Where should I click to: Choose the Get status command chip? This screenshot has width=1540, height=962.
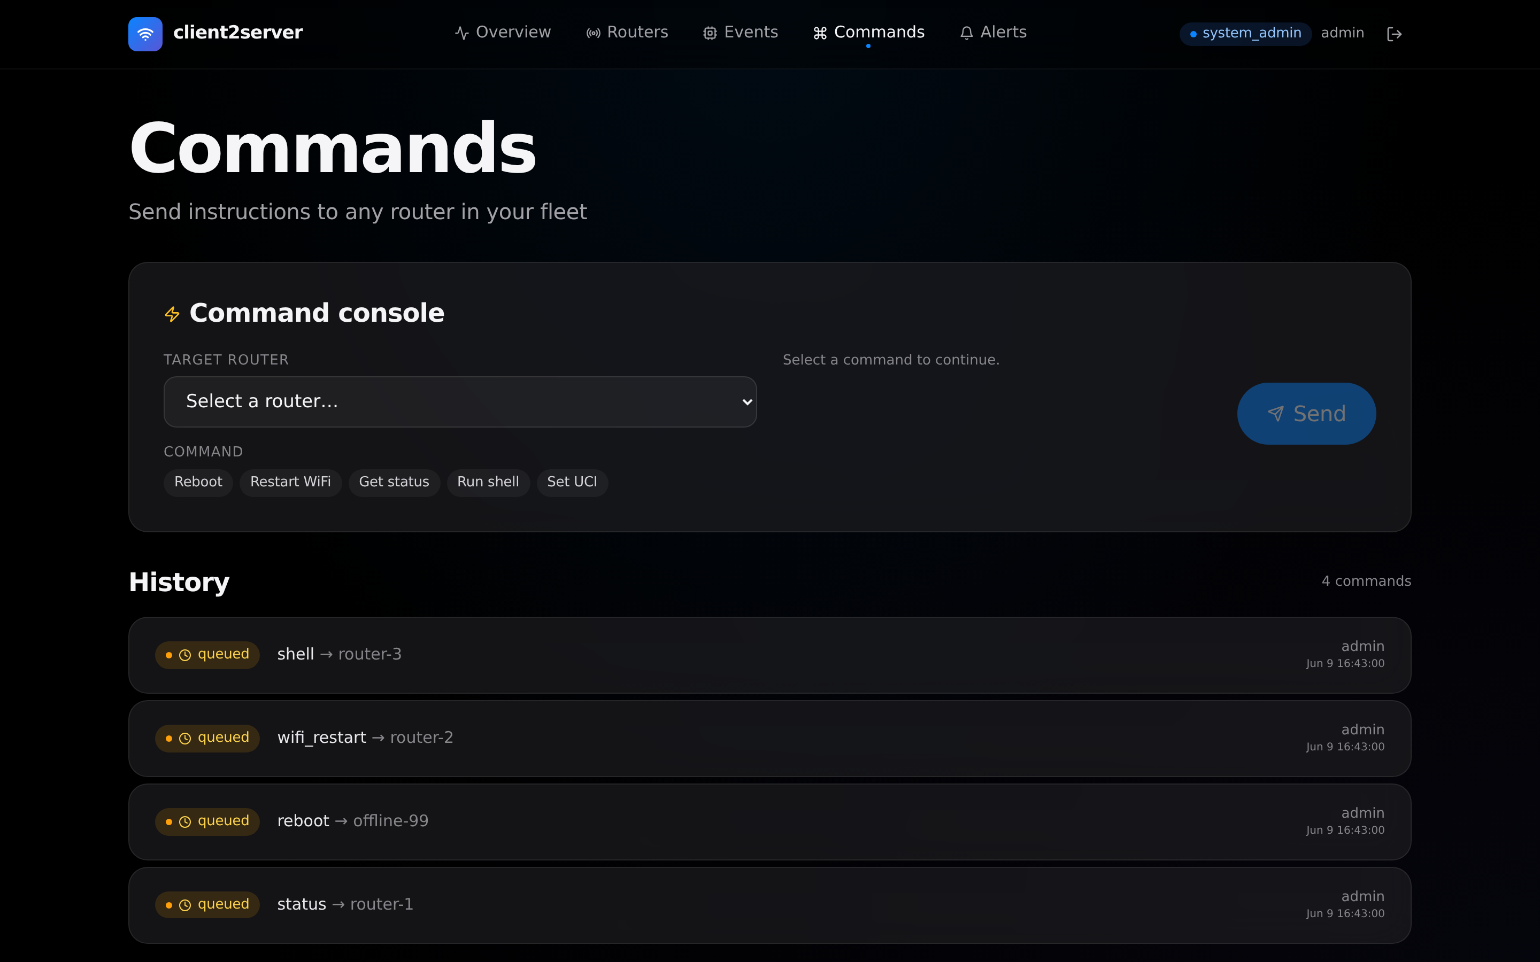click(x=394, y=482)
